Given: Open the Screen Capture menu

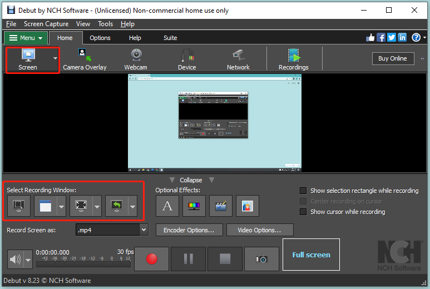Looking at the screenshot, I should point(46,24).
